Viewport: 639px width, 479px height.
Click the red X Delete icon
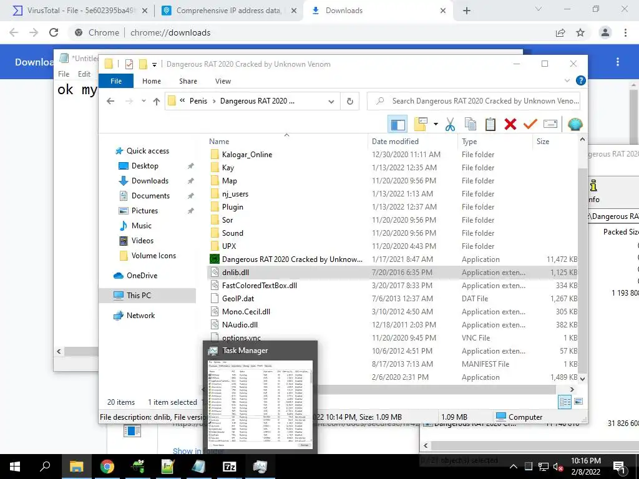click(510, 124)
